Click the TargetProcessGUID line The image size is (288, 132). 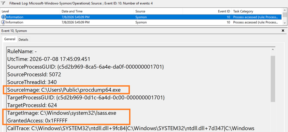point(86,98)
